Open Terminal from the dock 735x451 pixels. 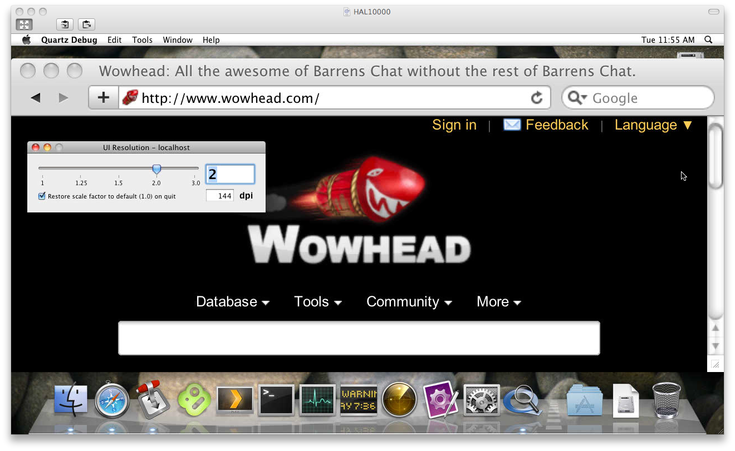pos(277,399)
